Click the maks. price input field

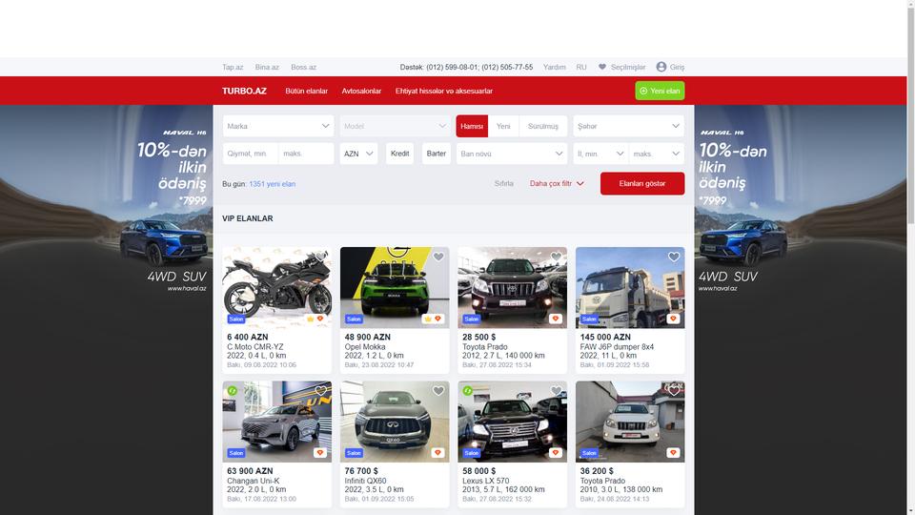(x=306, y=154)
